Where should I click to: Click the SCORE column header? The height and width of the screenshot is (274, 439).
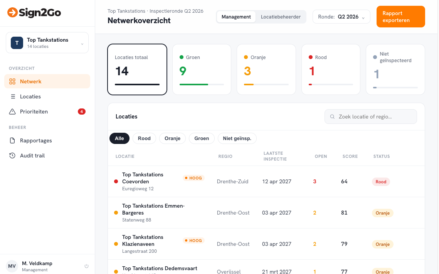click(x=350, y=156)
